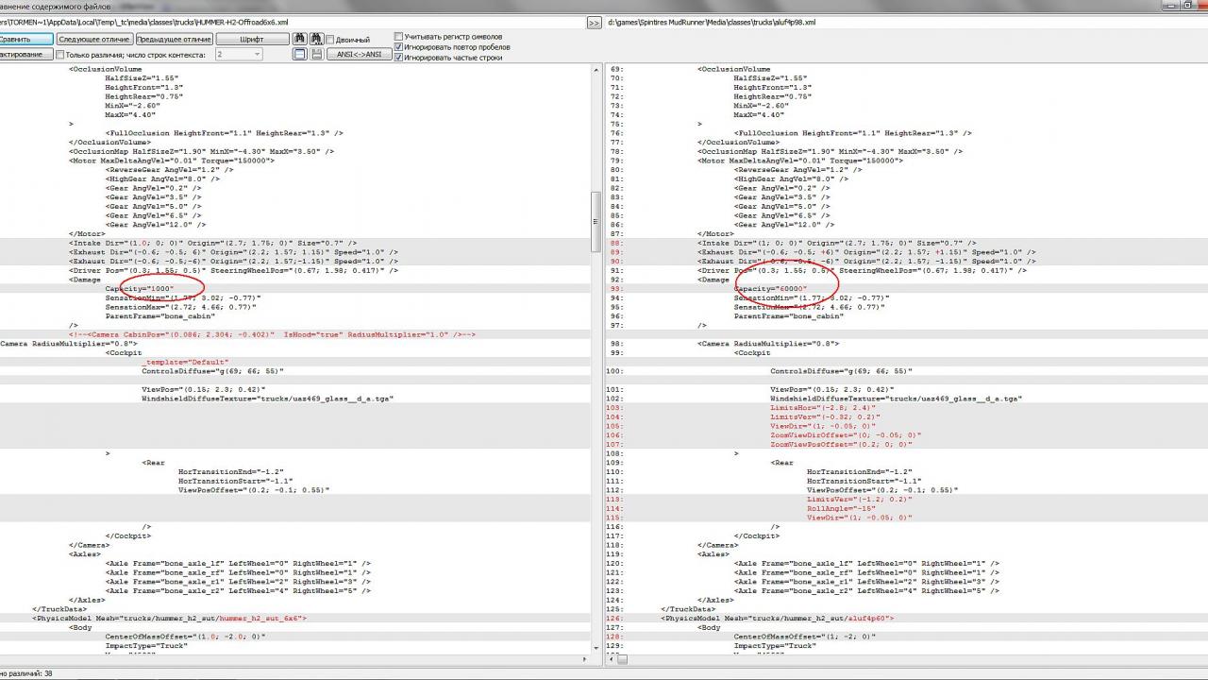Image resolution: width=1208 pixels, height=680 pixels.
Task: Click the window layout icon beside the context box
Action: click(x=299, y=55)
